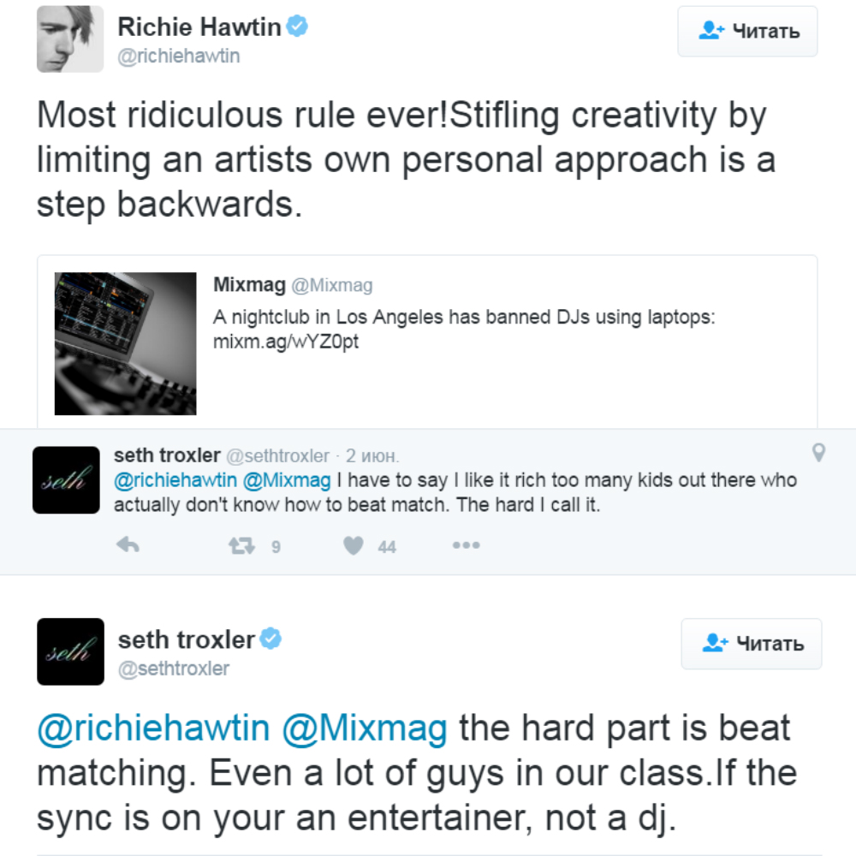The width and height of the screenshot is (856, 856).
Task: Follow Richie Hawtin with the Читать button
Action: (747, 32)
